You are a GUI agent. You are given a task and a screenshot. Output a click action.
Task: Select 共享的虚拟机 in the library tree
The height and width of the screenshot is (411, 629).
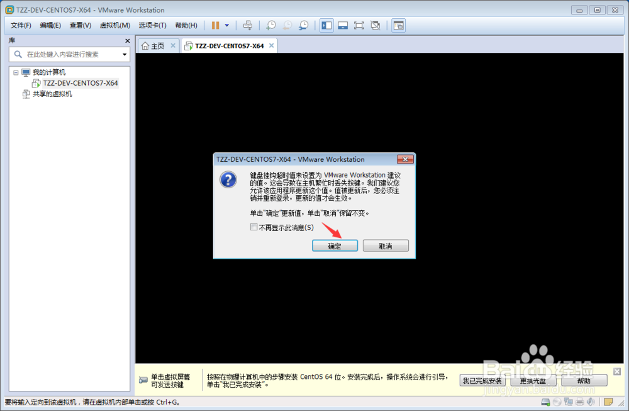click(x=52, y=94)
